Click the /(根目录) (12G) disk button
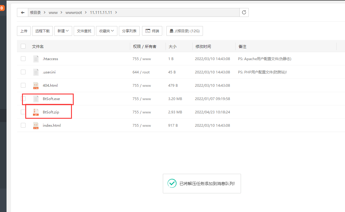This screenshot has height=212, width=345. coord(185,31)
